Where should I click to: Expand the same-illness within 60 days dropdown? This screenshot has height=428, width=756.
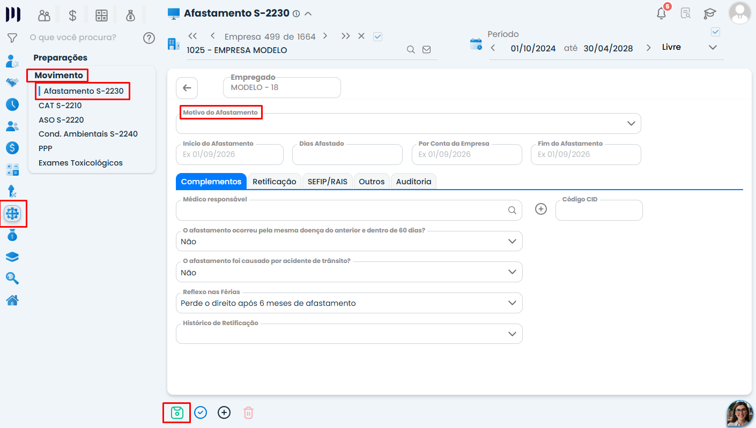[349, 241]
